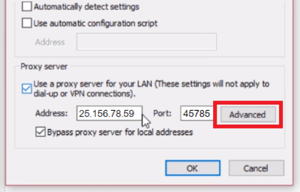Focus the proxy Address field showing 25.156.78.59

(109, 113)
